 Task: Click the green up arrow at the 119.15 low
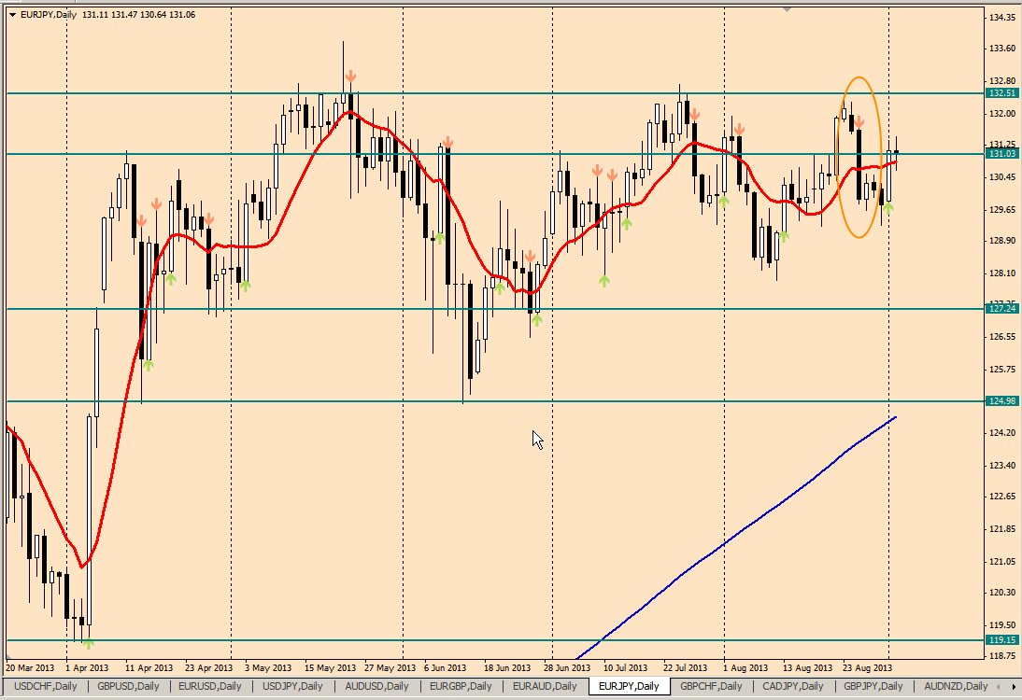[x=88, y=643]
